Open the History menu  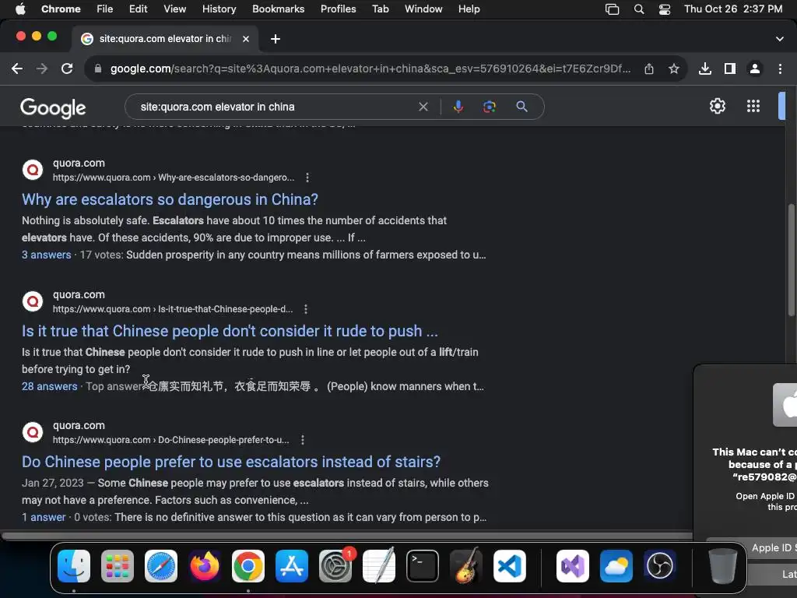(219, 9)
